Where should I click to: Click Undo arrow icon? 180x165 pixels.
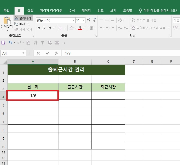11,43
